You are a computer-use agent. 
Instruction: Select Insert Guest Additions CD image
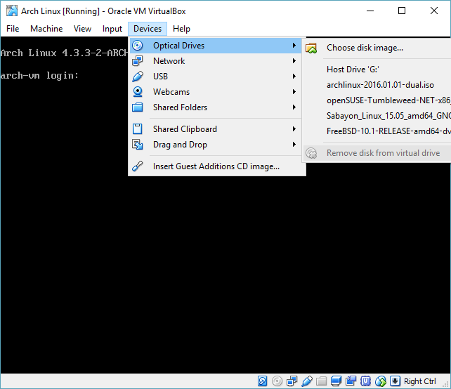pyautogui.click(x=217, y=166)
